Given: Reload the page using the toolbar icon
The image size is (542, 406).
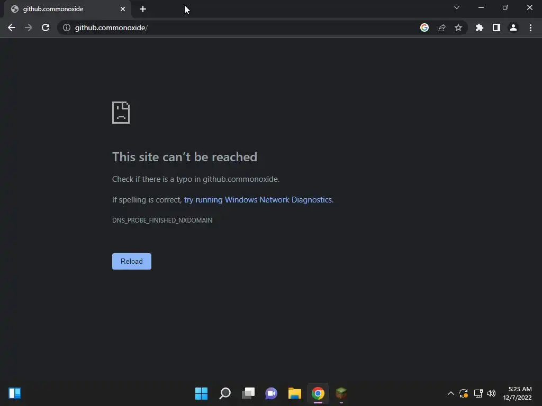Looking at the screenshot, I should 46,27.
